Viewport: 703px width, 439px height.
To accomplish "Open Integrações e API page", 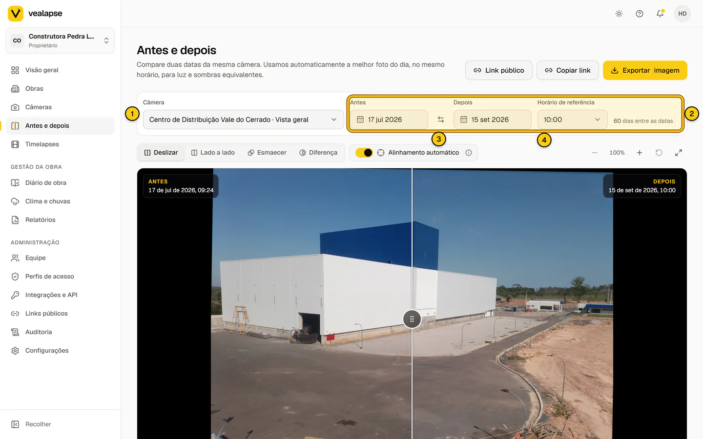I will click(60, 295).
